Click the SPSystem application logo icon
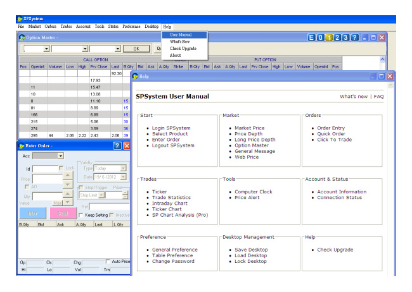The height and width of the screenshot is (292, 412). coord(20,19)
